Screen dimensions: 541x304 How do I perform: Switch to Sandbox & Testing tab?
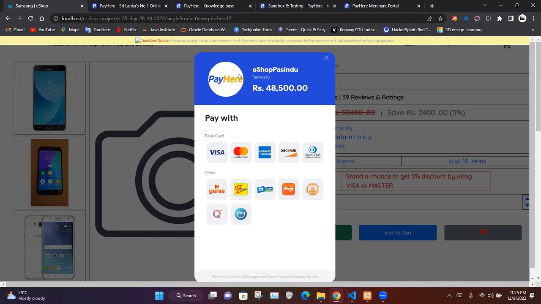click(297, 6)
